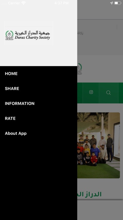Image resolution: width=123 pixels, height=220 pixels.
Task: Tap the Wi-Fi icon in status bar
Action: (24, 3)
